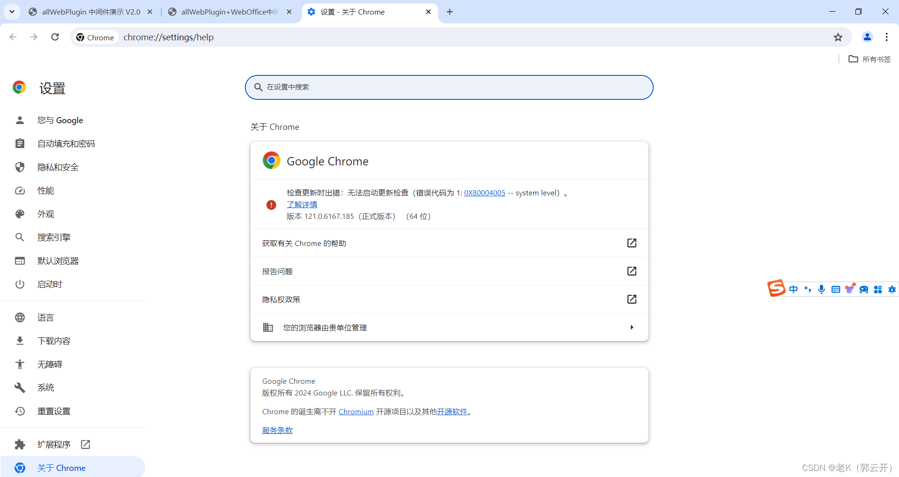Viewport: 899px width, 477px height.
Task: Click the Sogou input method S logo
Action: [776, 289]
